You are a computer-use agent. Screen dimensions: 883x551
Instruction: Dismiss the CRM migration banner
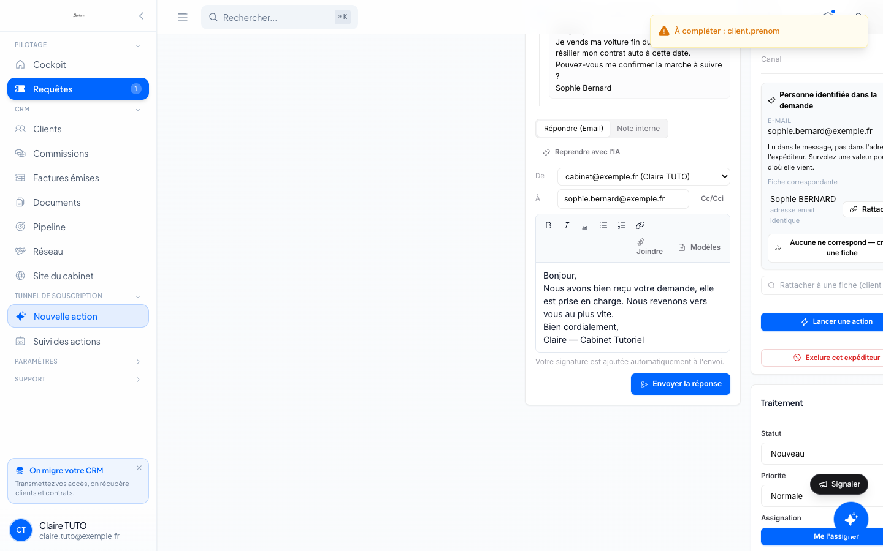click(x=139, y=468)
